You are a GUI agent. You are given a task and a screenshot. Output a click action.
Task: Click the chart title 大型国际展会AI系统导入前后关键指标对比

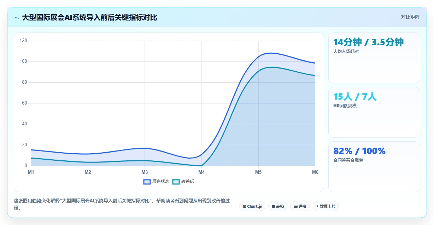click(x=89, y=18)
